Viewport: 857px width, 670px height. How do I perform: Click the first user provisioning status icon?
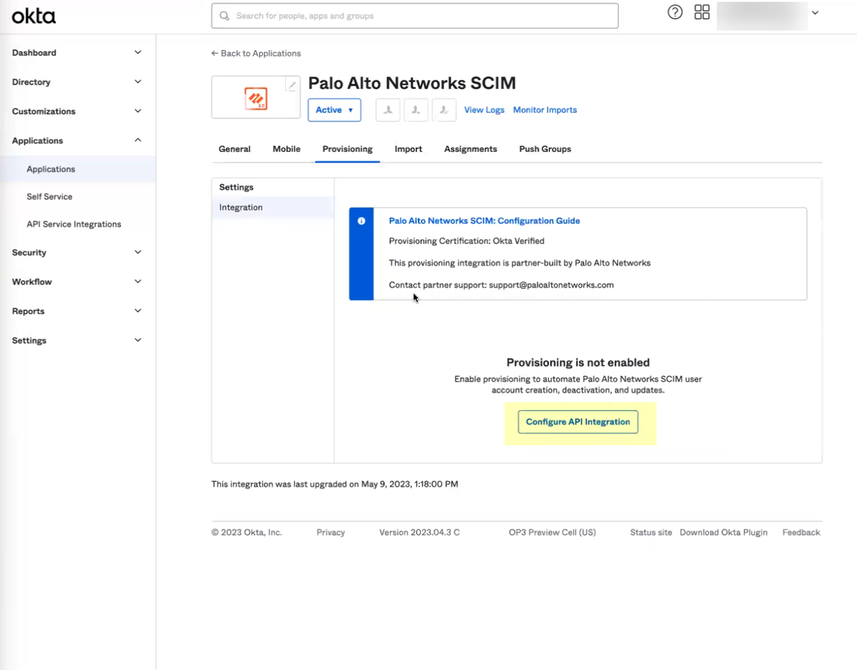[387, 110]
